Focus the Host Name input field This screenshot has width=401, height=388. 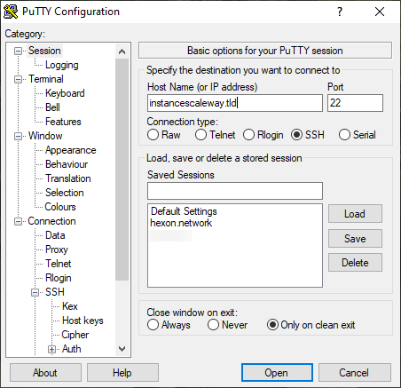[x=235, y=103]
